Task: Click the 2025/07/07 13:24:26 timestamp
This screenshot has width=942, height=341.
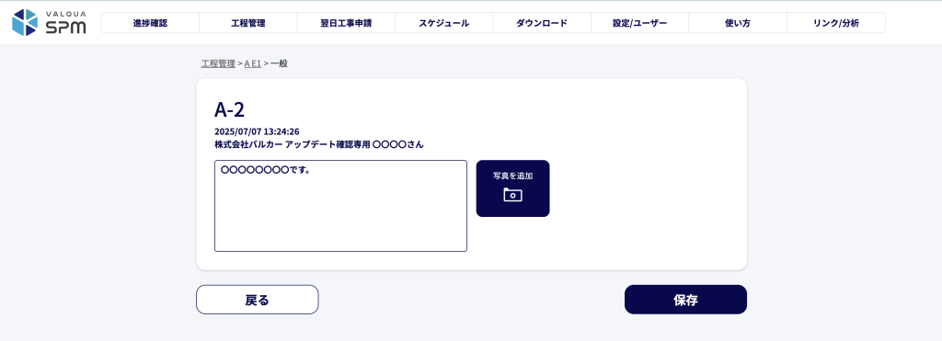Action: pyautogui.click(x=257, y=131)
